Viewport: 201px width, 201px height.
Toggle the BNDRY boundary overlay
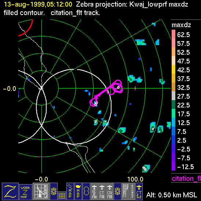point(125,191)
